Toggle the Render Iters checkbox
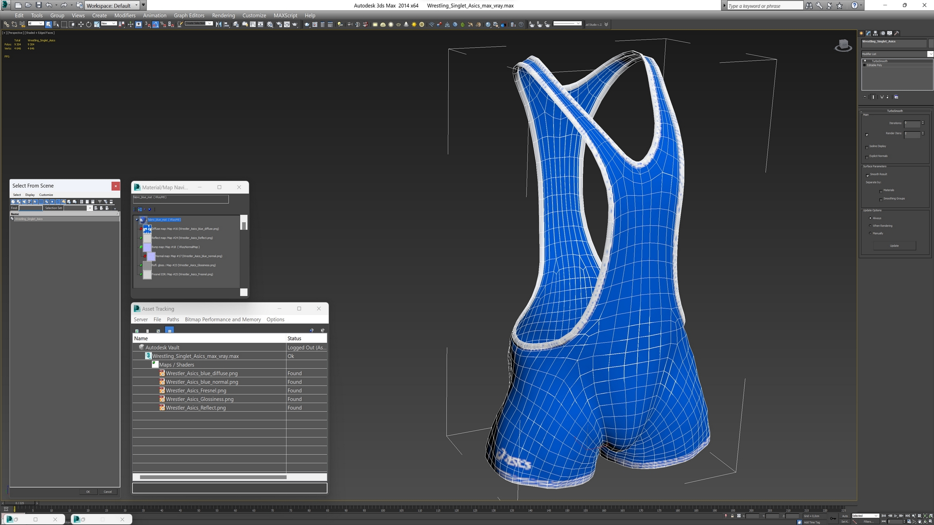 [867, 134]
